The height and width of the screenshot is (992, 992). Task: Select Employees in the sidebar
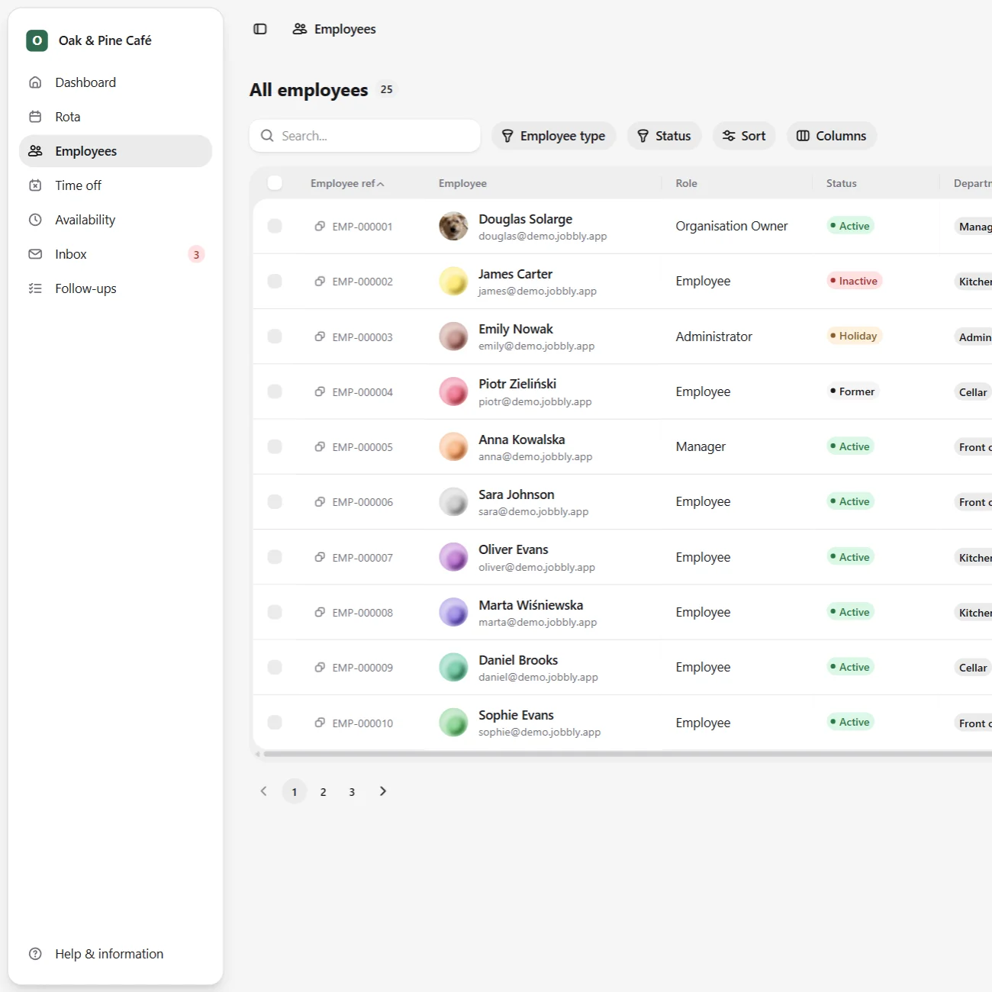115,151
